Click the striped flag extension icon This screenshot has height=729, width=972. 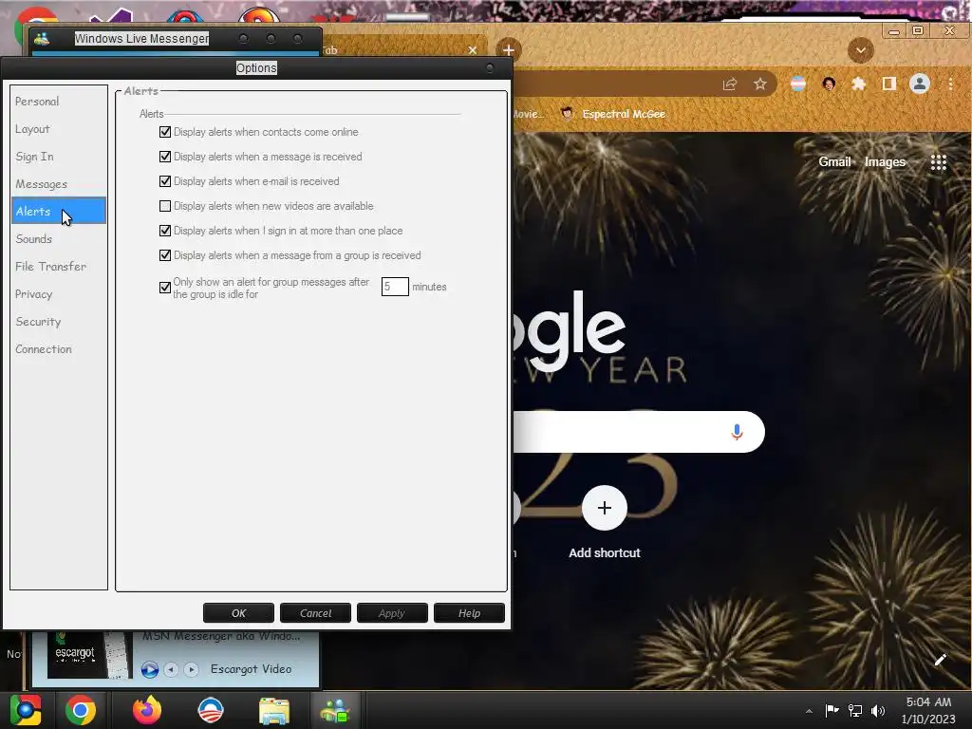(798, 84)
